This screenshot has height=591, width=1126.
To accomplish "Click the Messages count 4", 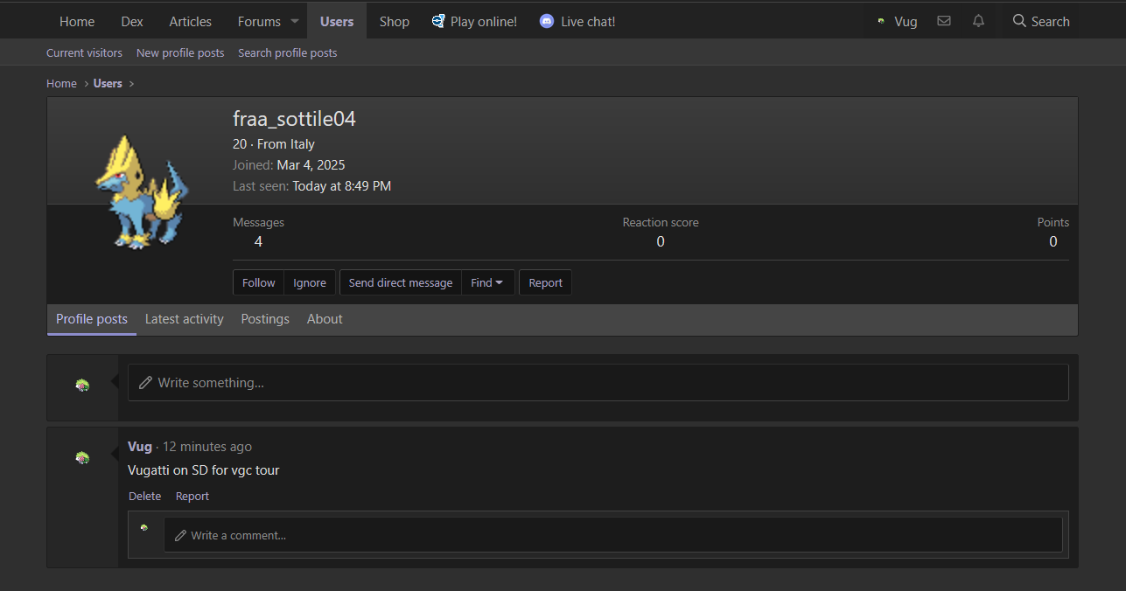I will coord(258,241).
